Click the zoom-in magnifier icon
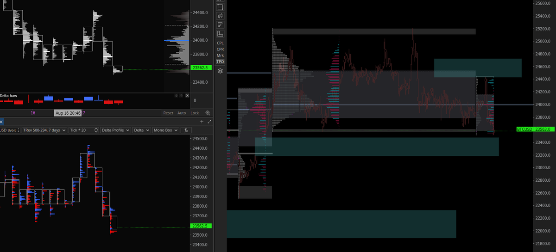Screen dimensions: 556x252 point(208,113)
